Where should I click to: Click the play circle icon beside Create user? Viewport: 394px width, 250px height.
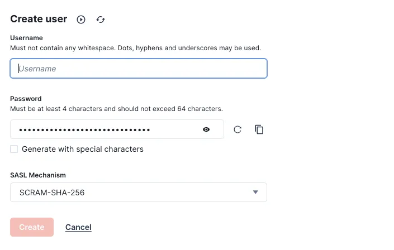coord(81,20)
